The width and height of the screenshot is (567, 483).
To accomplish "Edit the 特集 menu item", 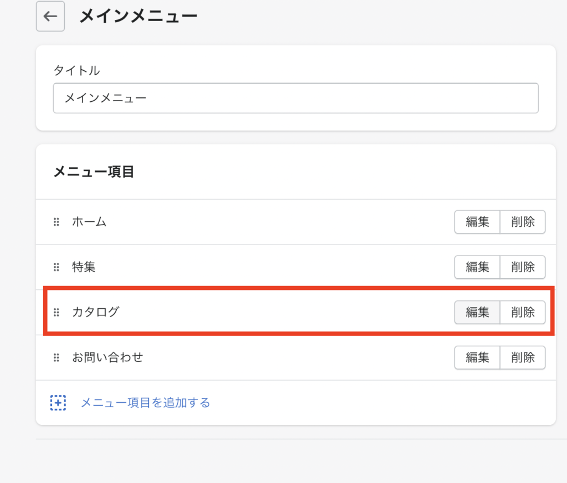I will (x=477, y=267).
